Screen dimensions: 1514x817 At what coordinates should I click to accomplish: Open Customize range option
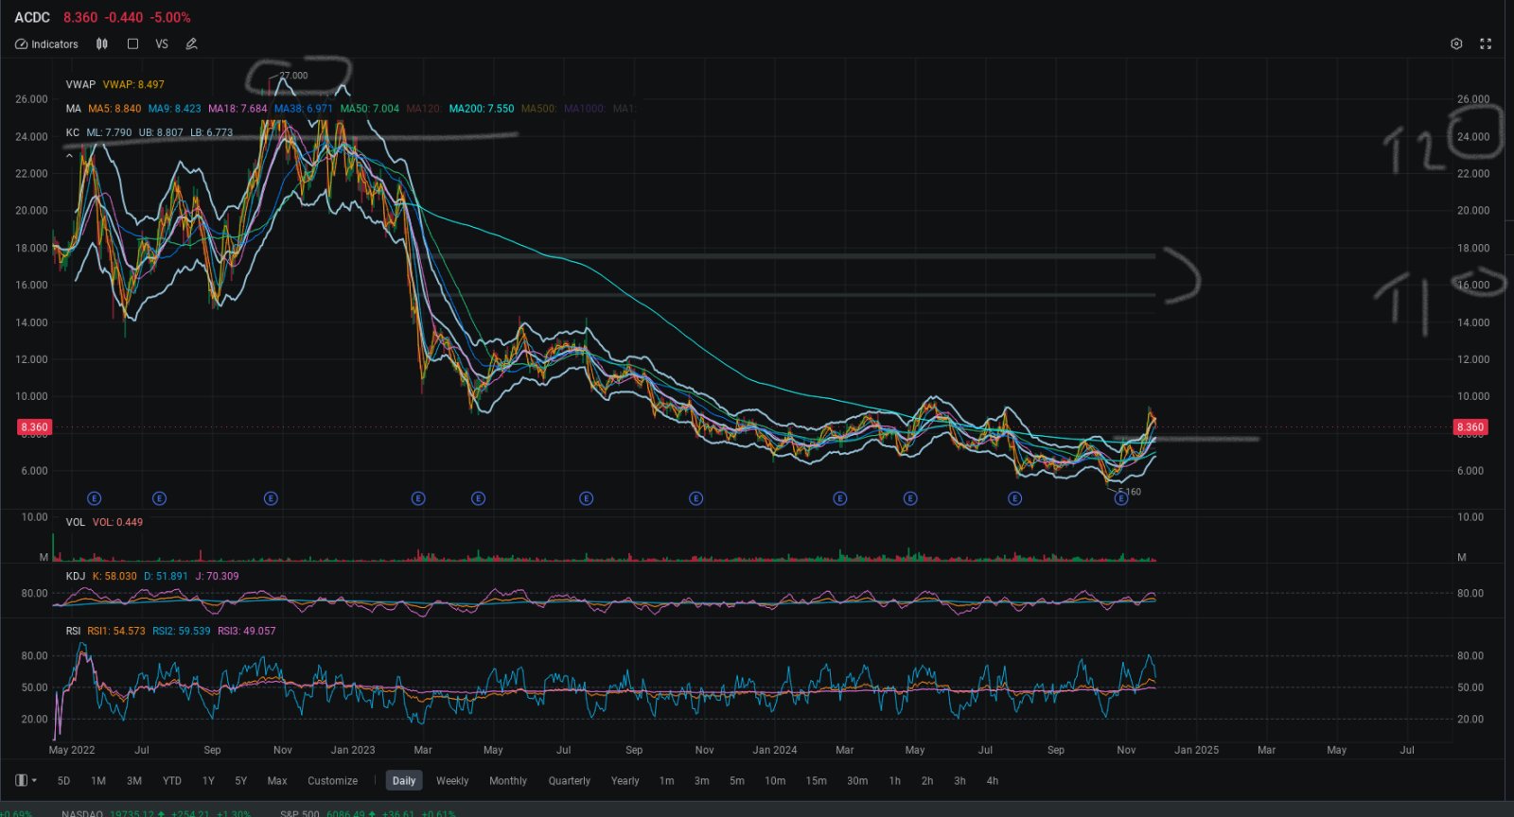[332, 781]
